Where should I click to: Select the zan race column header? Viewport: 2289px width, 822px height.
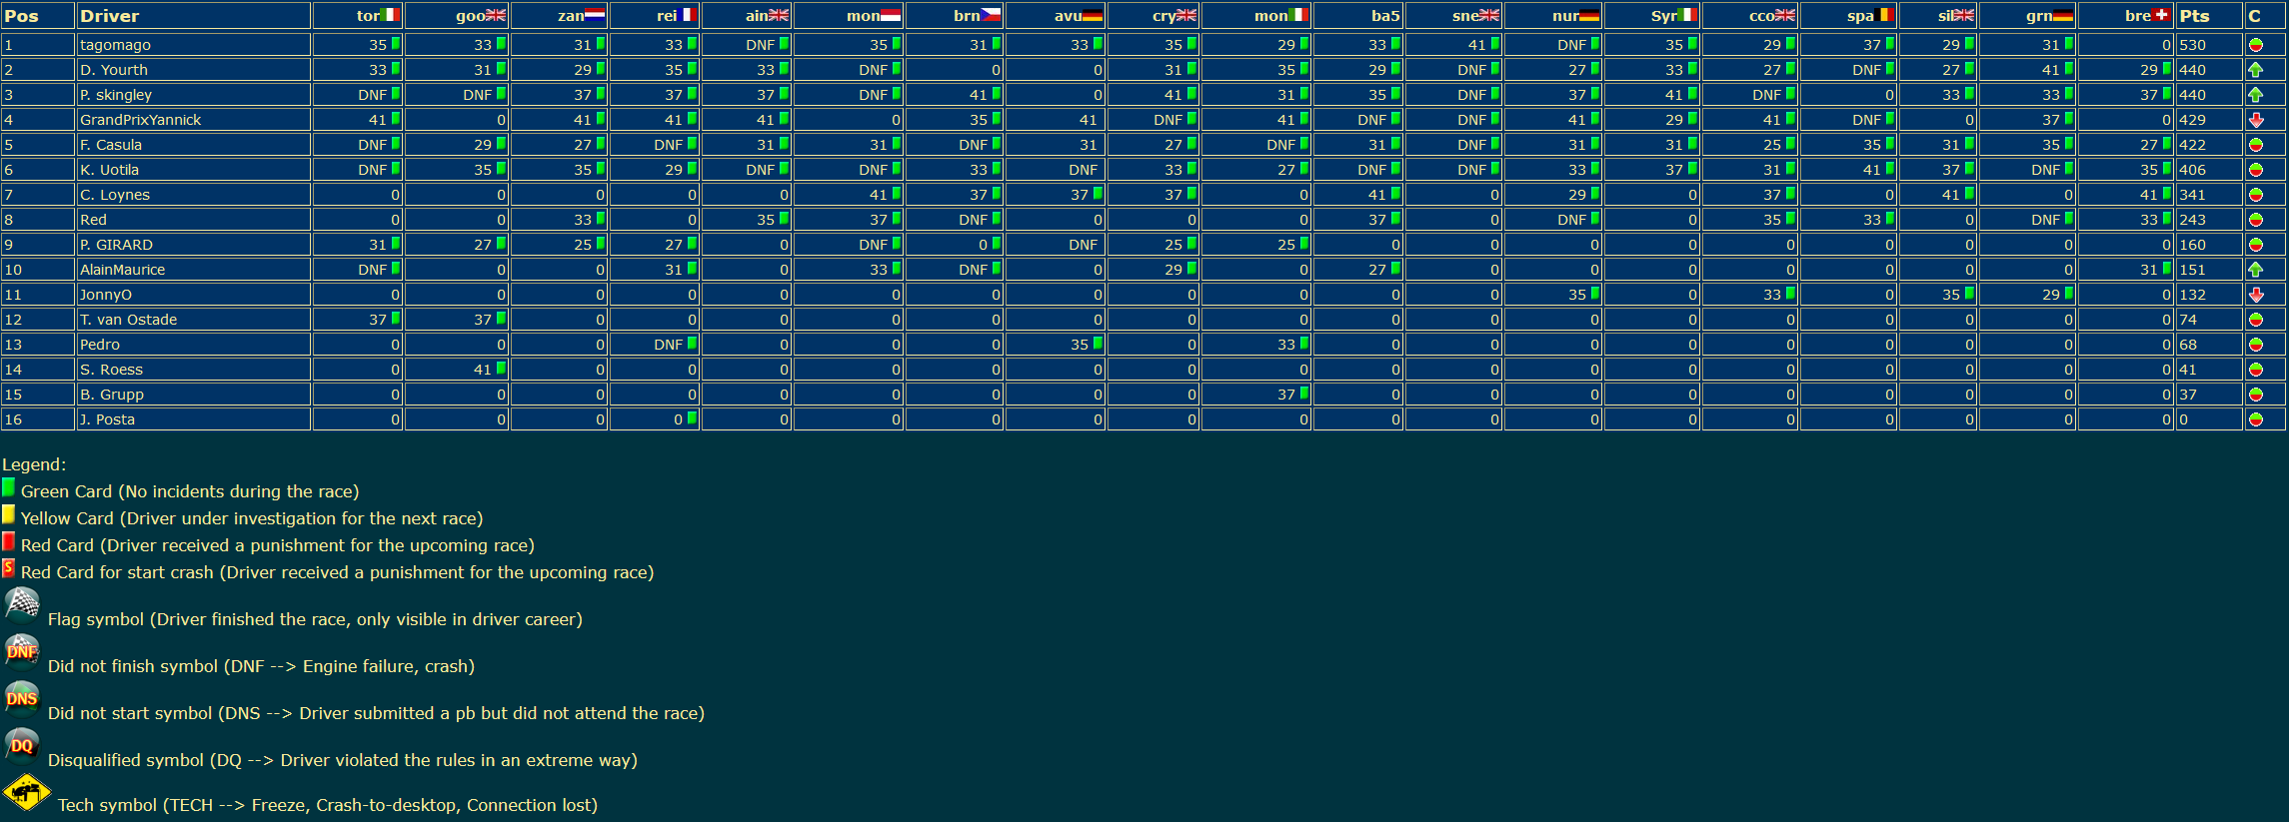tap(582, 16)
